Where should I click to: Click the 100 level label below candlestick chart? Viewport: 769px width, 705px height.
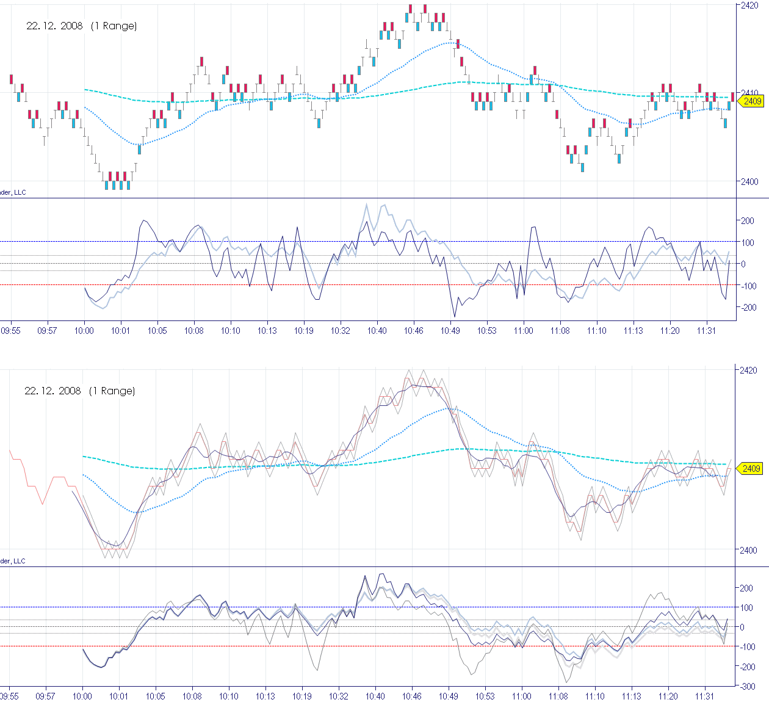(x=747, y=243)
